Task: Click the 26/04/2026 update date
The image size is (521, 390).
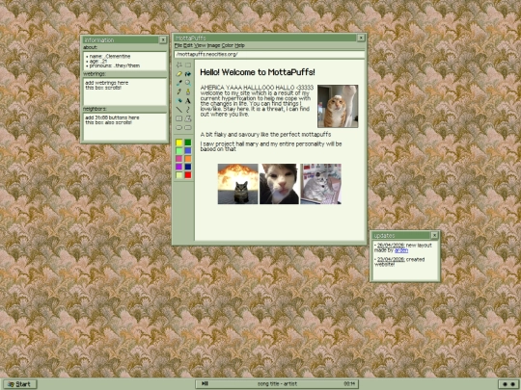Action: [391, 246]
